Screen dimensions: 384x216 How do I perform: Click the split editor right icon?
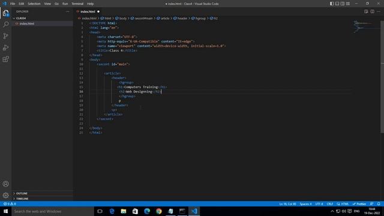click(x=372, y=11)
